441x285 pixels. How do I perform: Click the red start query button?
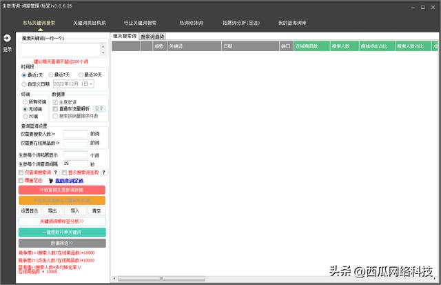click(62, 190)
